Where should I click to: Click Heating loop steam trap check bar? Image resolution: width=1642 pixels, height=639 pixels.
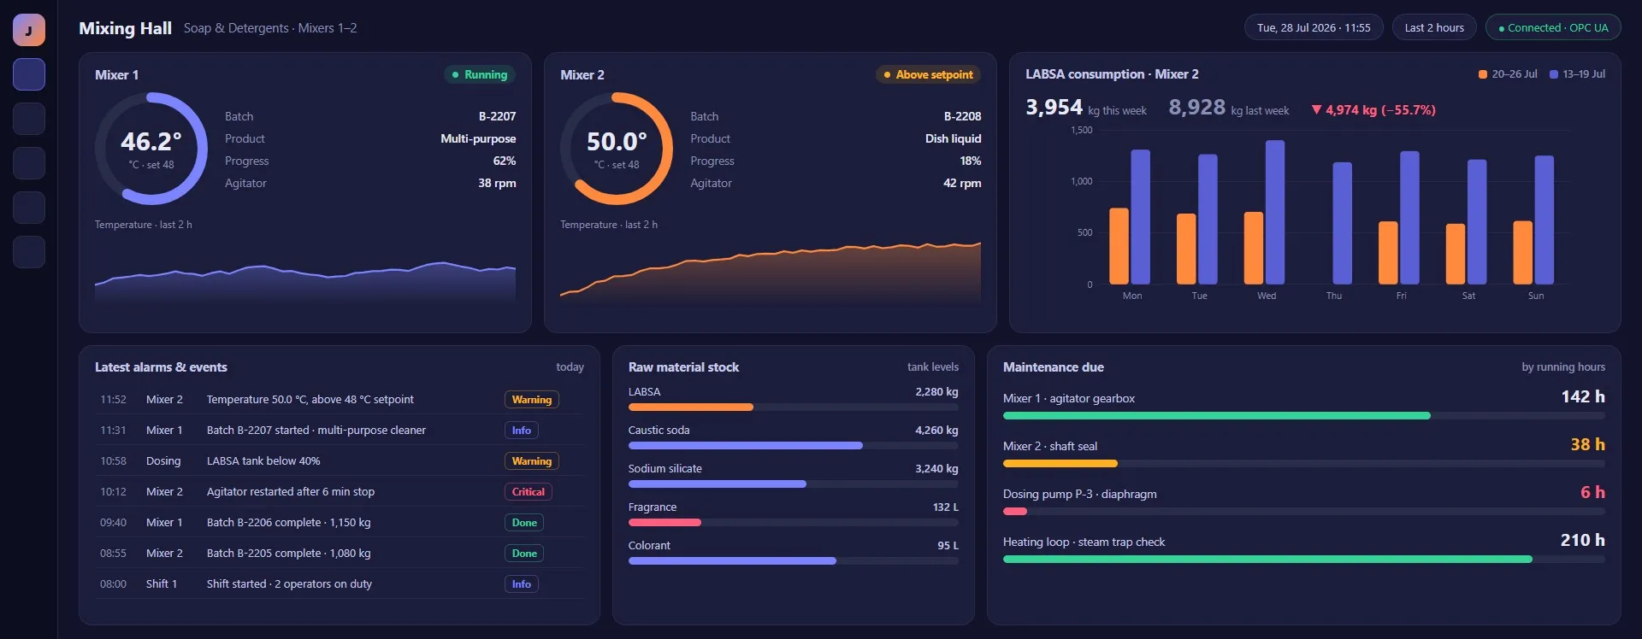[x=1304, y=560]
